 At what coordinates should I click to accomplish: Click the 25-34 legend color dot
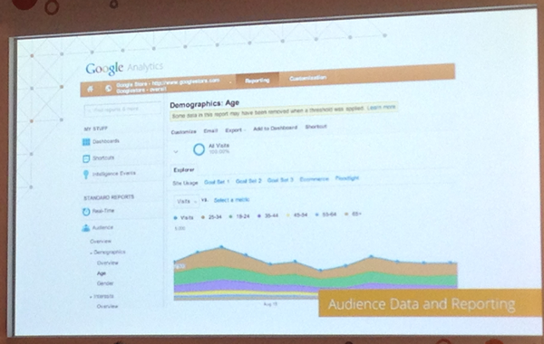click(x=203, y=217)
